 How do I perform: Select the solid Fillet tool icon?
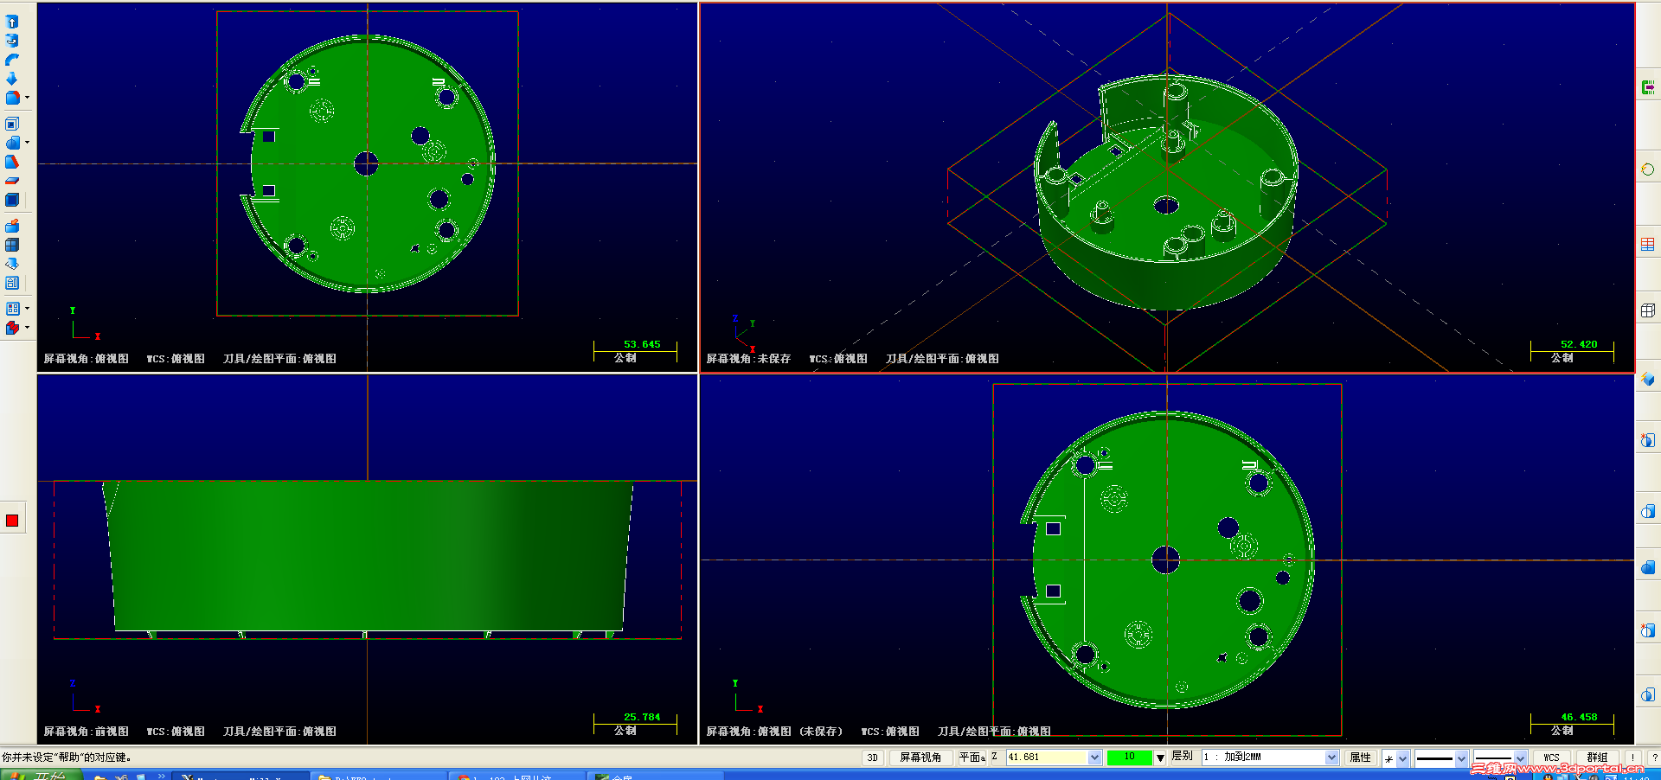[x=12, y=98]
